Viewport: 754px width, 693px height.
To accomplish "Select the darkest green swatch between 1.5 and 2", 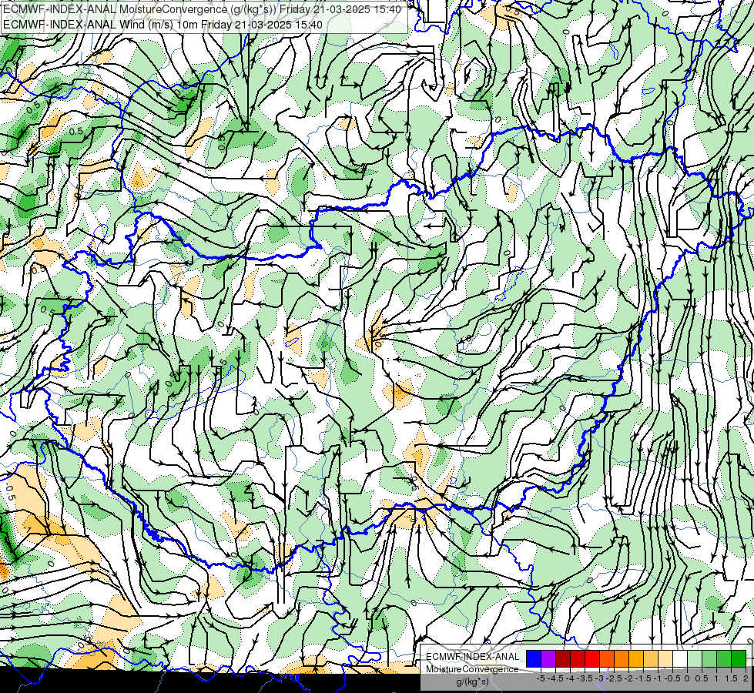I will coord(739,659).
